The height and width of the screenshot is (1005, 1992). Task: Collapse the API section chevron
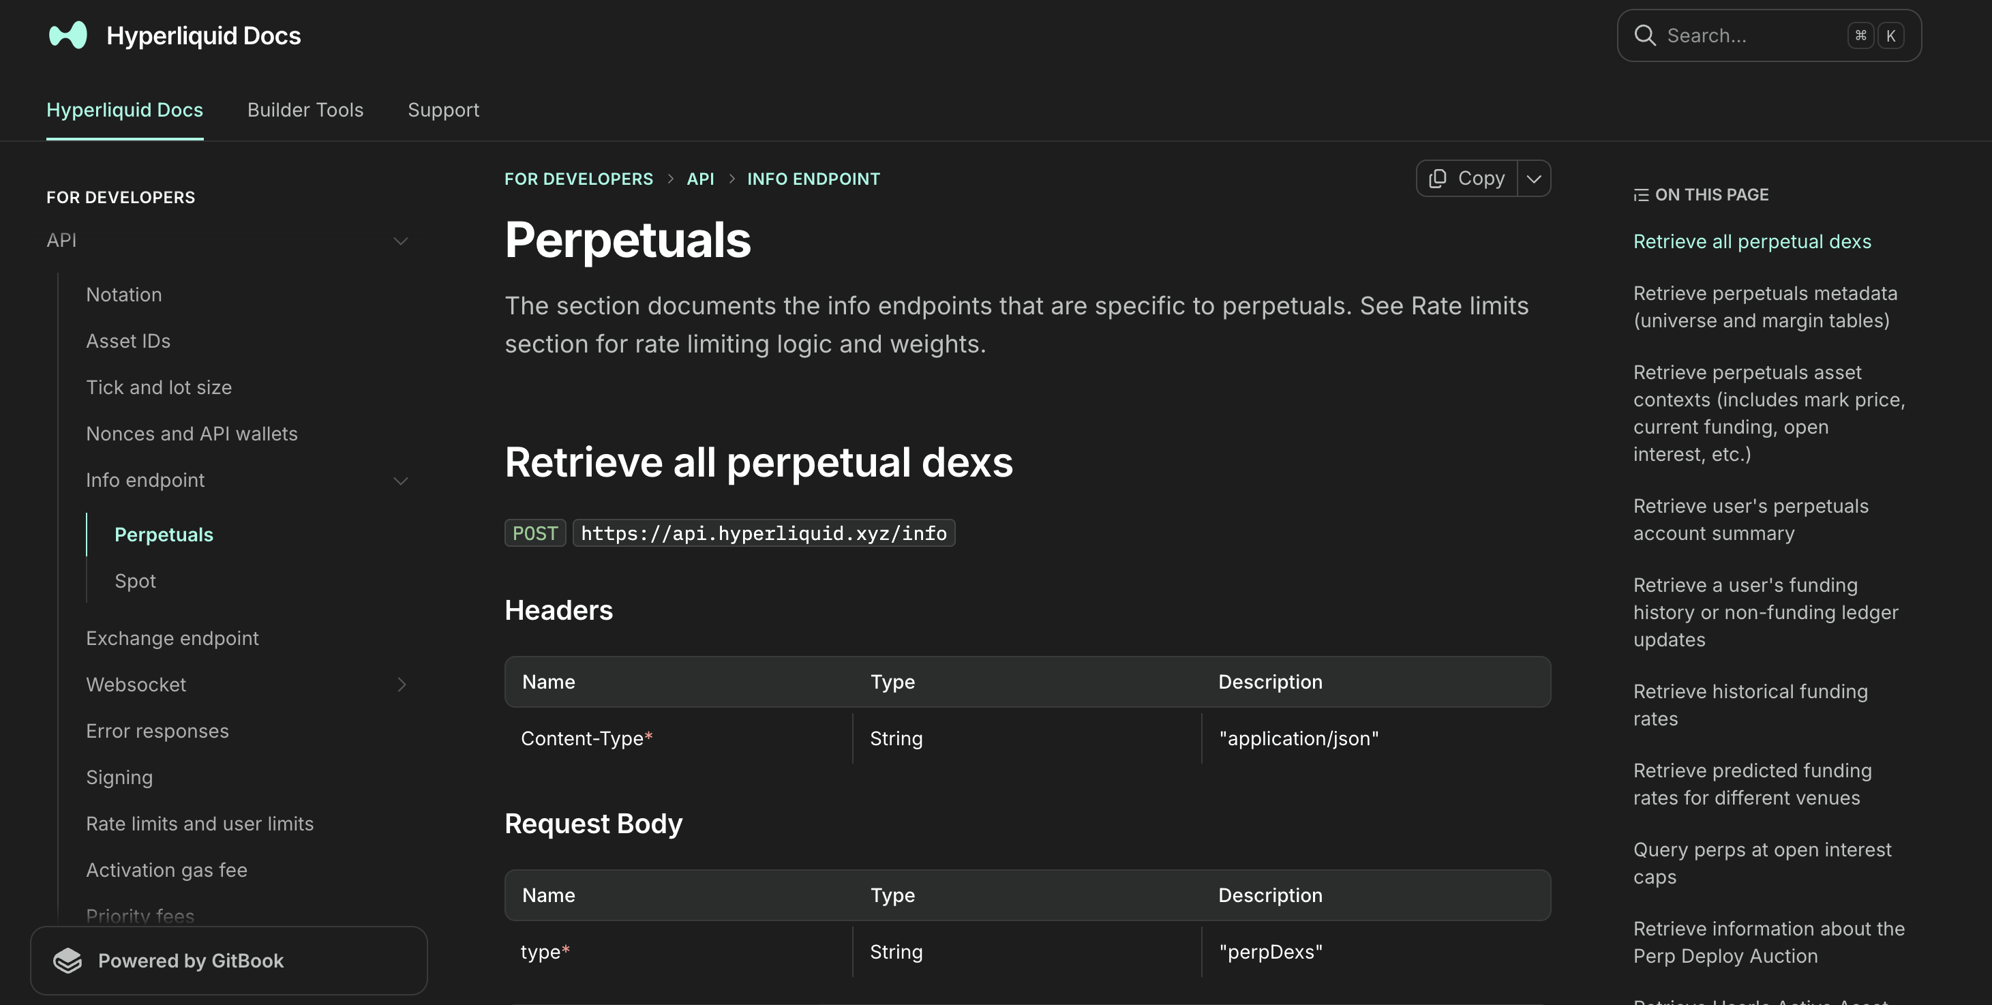point(401,241)
